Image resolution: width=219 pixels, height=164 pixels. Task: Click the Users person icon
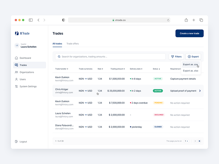[x=16, y=79]
